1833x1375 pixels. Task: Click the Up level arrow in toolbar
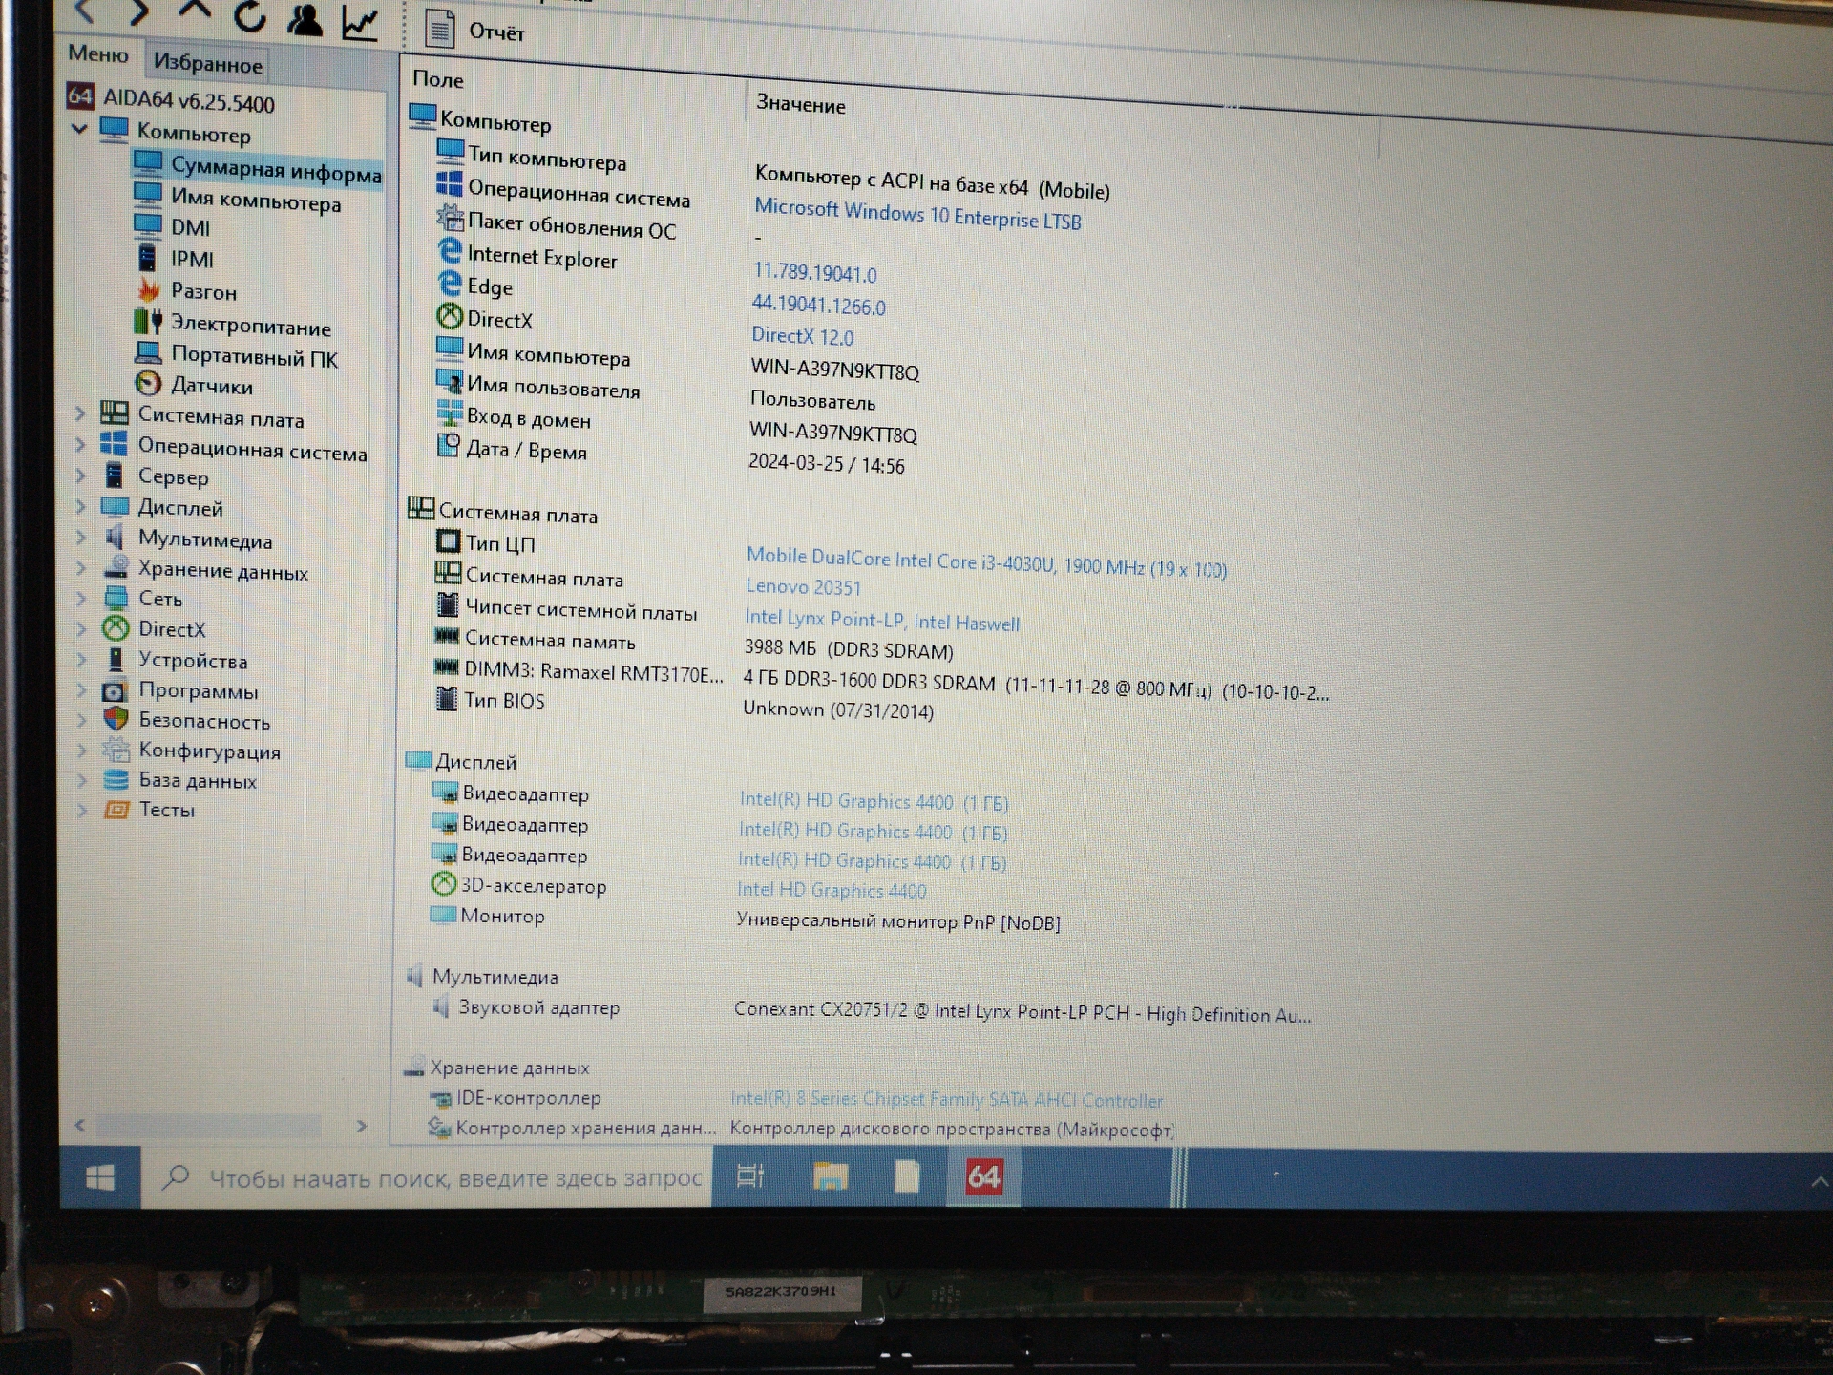[x=194, y=11]
